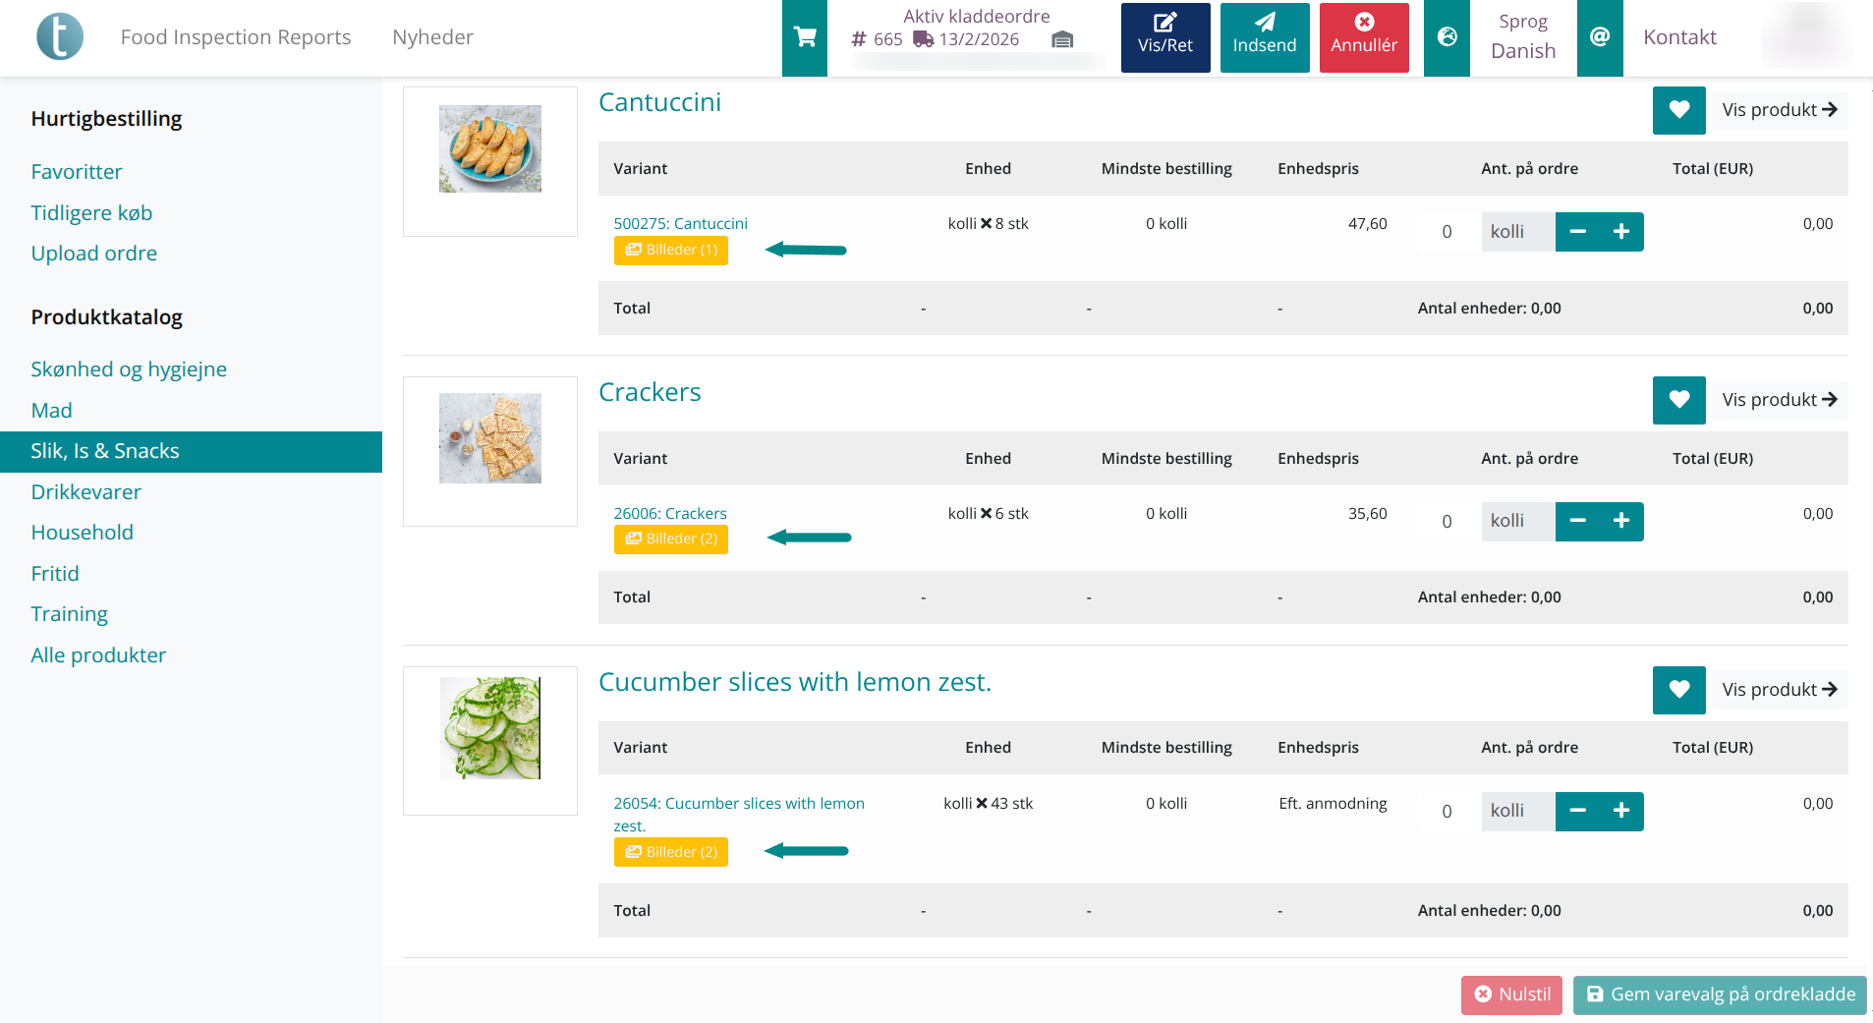Click the Annullér cancel icon
The height and width of the screenshot is (1023, 1873).
pyautogui.click(x=1364, y=24)
